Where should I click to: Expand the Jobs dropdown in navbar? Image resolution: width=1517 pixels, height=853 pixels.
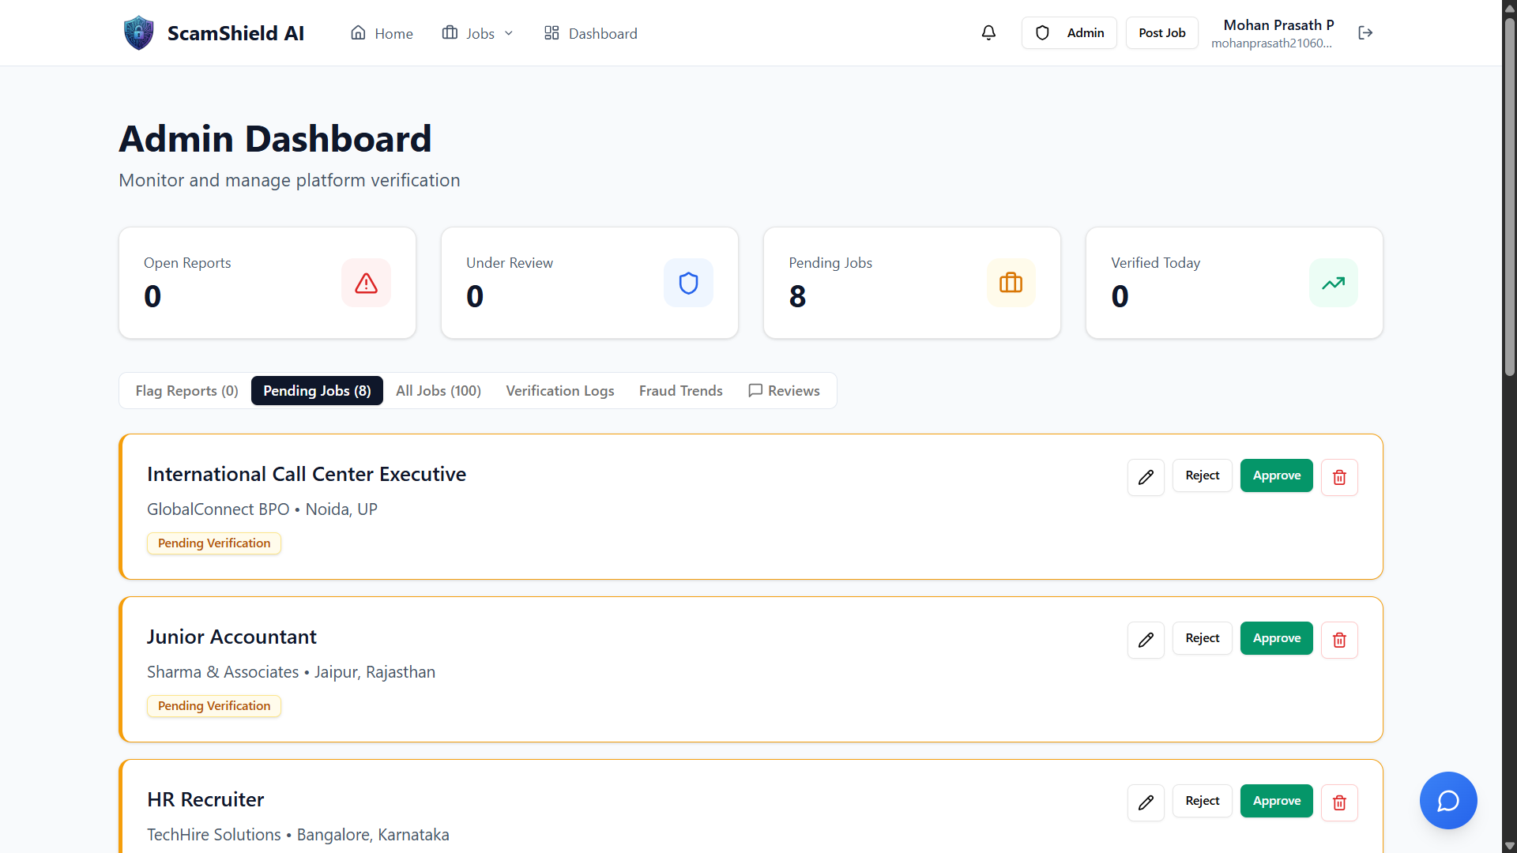478,33
